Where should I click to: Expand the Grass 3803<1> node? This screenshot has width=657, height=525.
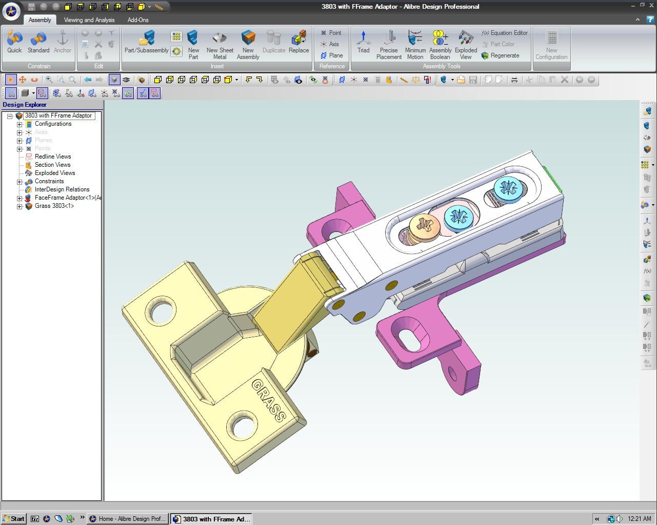[19, 207]
